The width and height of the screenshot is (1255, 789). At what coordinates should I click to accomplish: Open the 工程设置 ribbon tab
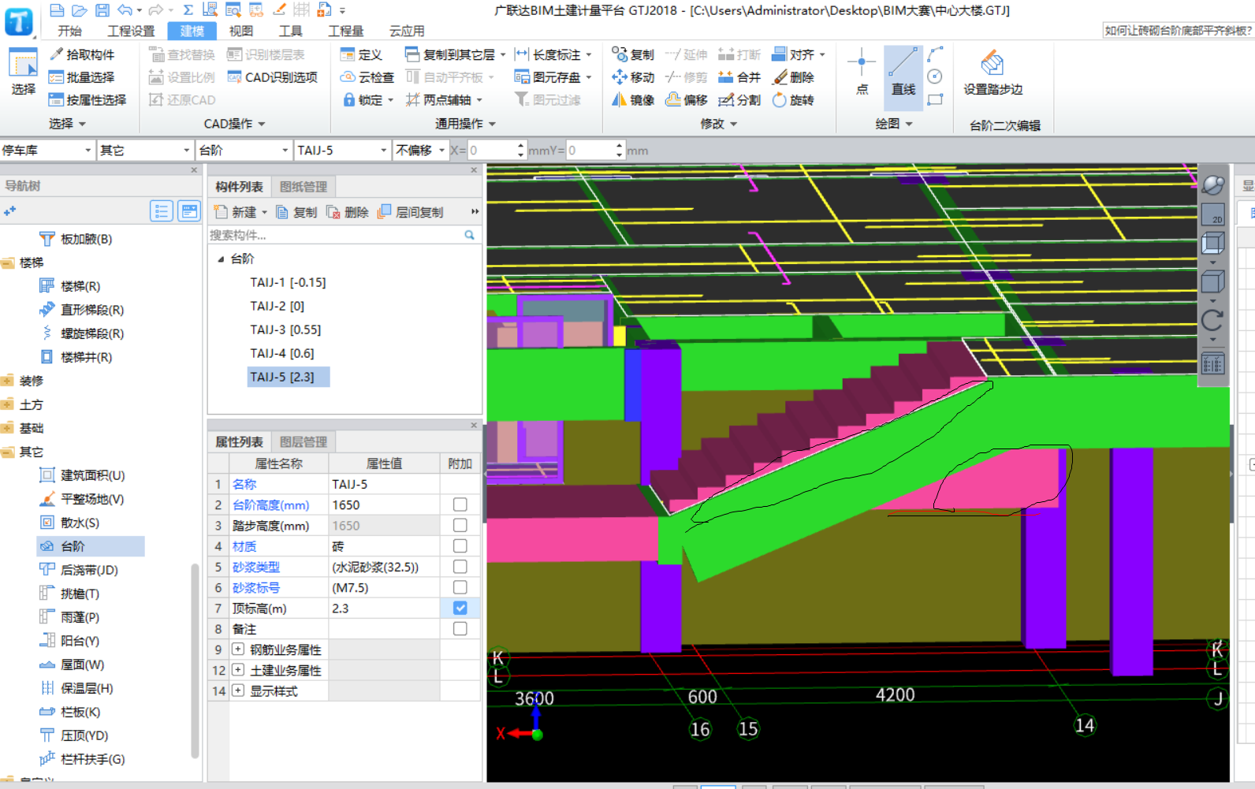pyautogui.click(x=131, y=31)
